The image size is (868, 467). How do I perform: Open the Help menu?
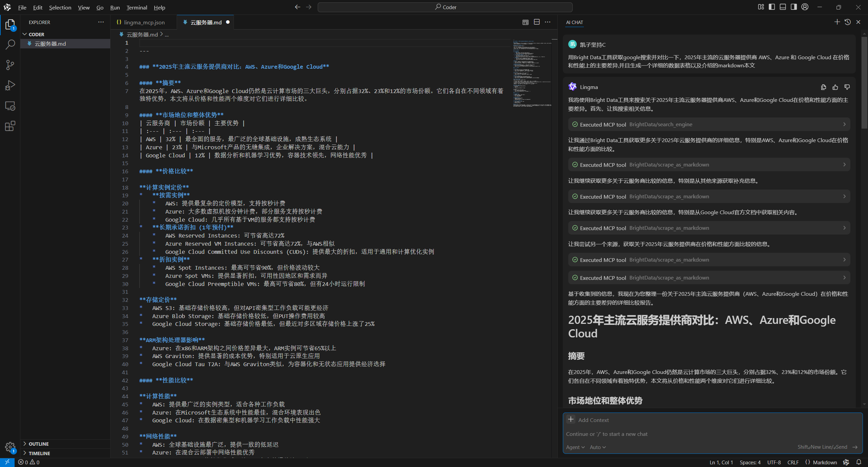coord(159,7)
